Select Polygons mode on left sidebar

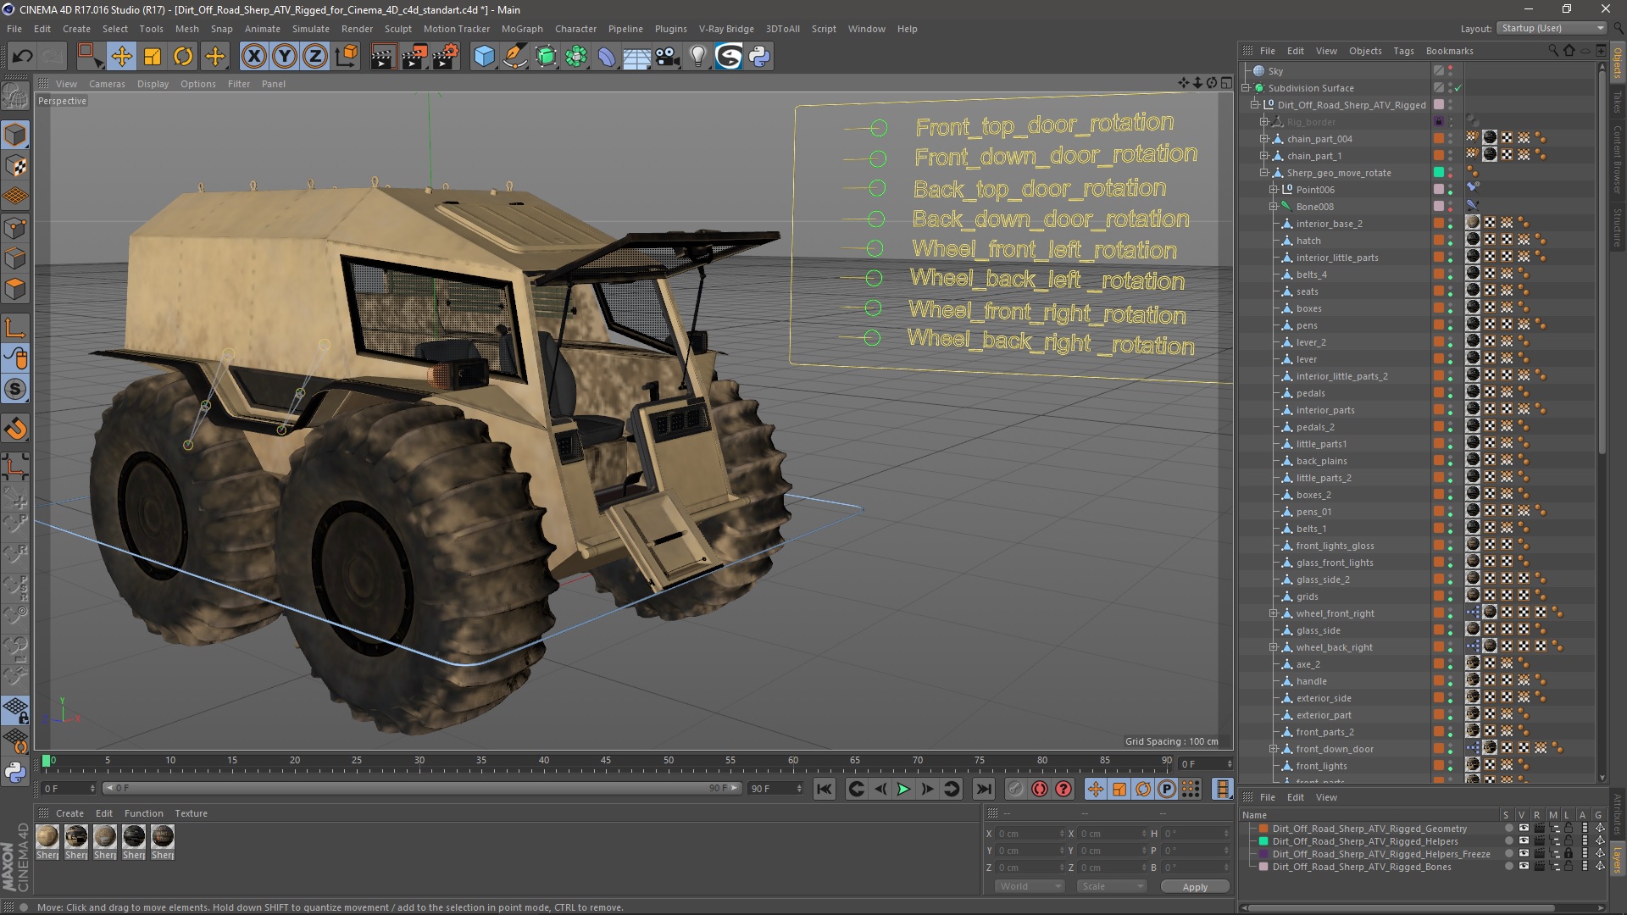click(x=15, y=289)
